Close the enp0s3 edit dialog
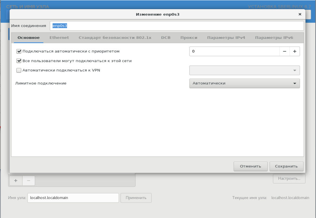 tap(300, 14)
